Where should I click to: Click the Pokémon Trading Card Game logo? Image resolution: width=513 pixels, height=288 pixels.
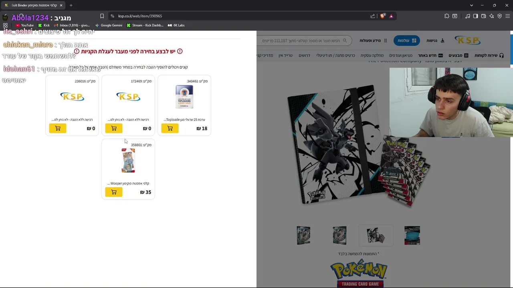click(x=359, y=273)
